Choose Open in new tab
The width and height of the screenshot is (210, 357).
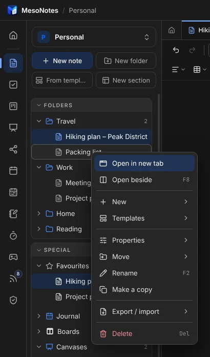pos(144,163)
